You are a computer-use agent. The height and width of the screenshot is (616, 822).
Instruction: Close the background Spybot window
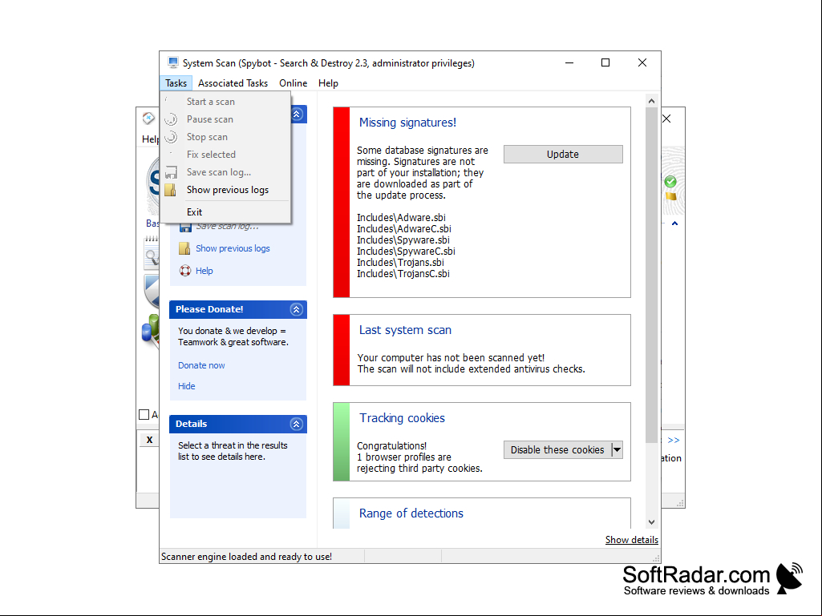click(667, 119)
